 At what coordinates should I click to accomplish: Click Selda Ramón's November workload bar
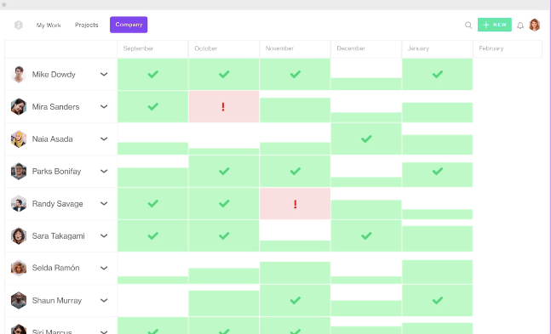click(x=296, y=273)
